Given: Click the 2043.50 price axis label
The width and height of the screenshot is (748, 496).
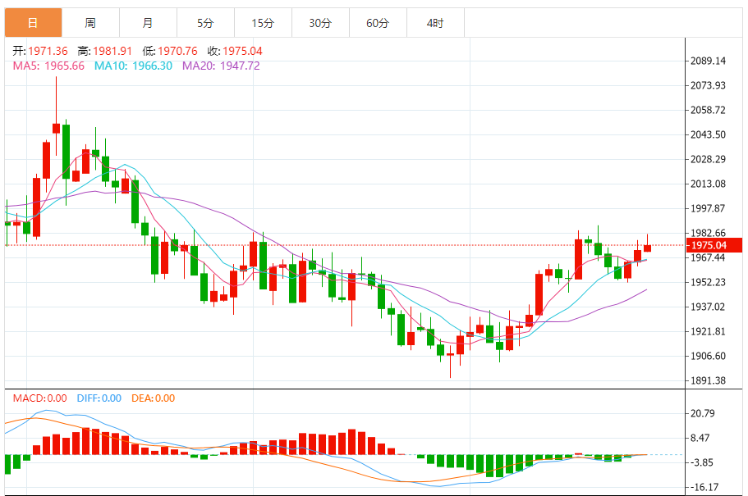Looking at the screenshot, I should (708, 134).
